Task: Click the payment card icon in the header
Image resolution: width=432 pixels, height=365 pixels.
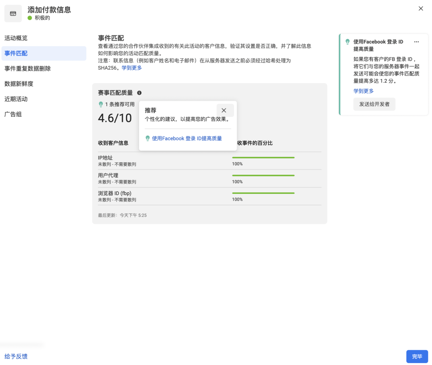Action: pyautogui.click(x=13, y=13)
